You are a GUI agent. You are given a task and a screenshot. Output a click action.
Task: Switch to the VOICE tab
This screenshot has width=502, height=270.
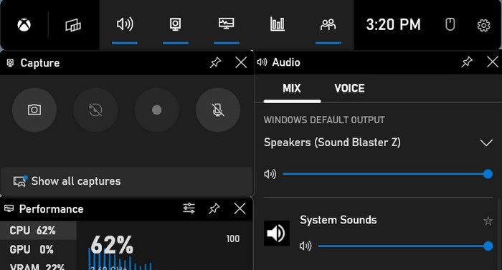349,88
